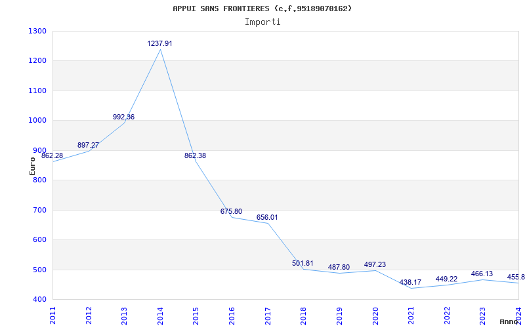
Task: Click the 700 y-axis tick label
Action: [39, 210]
